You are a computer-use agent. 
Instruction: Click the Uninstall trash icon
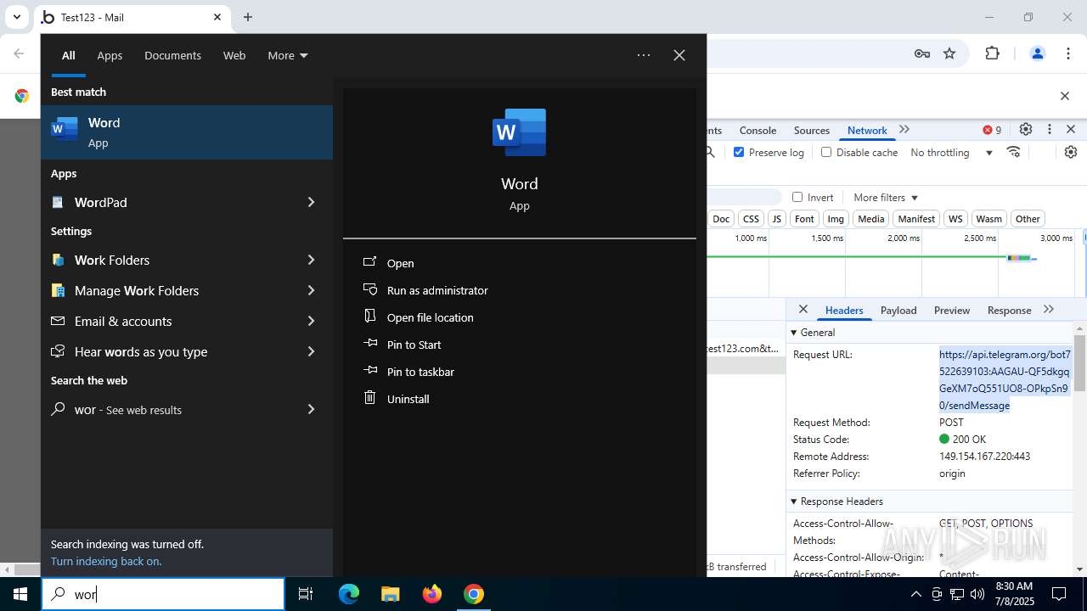369,397
